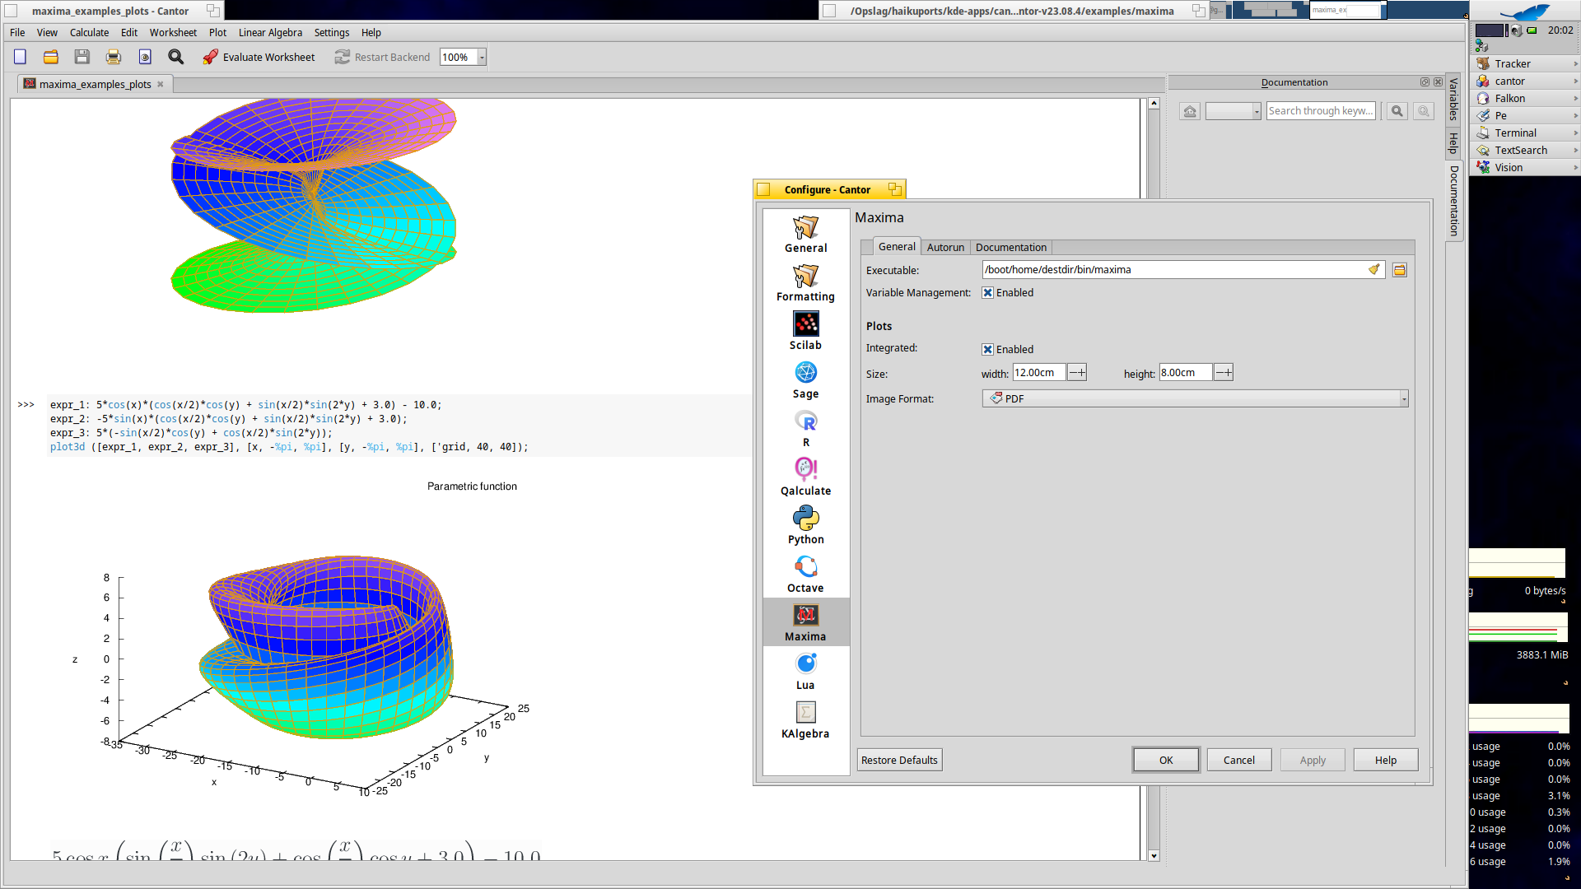Viewport: 1581px width, 889px height.
Task: Open Qalculate backend settings
Action: (x=805, y=477)
